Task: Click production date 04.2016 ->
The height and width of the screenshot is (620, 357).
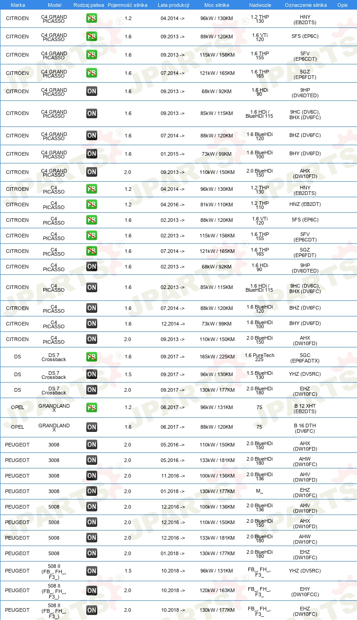Action: pos(173,205)
